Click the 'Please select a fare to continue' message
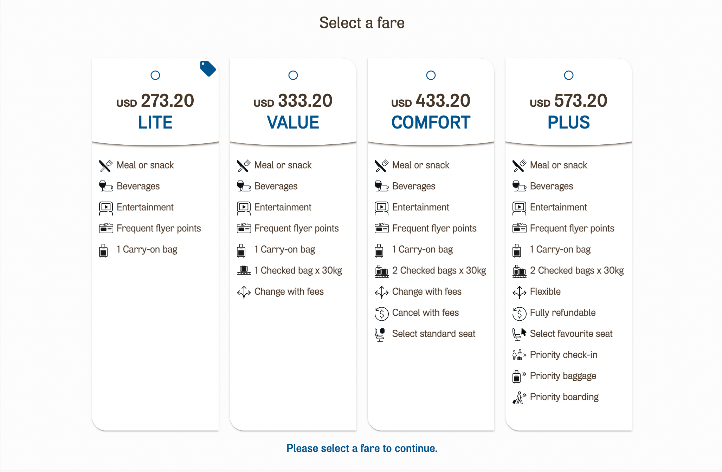 click(362, 448)
